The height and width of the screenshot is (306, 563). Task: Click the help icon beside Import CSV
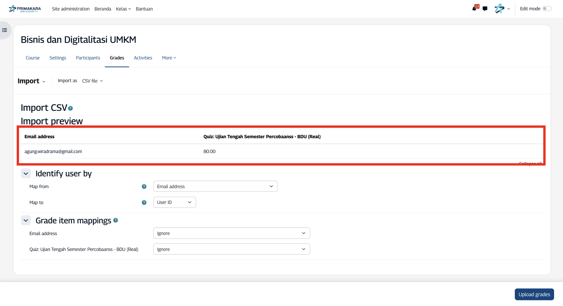pos(71,108)
